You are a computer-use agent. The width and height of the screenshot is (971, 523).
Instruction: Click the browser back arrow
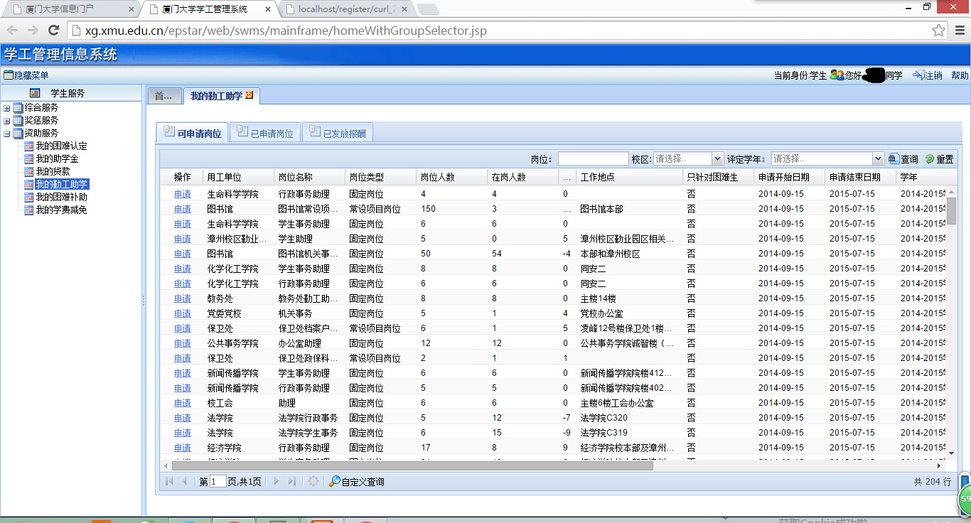14,31
